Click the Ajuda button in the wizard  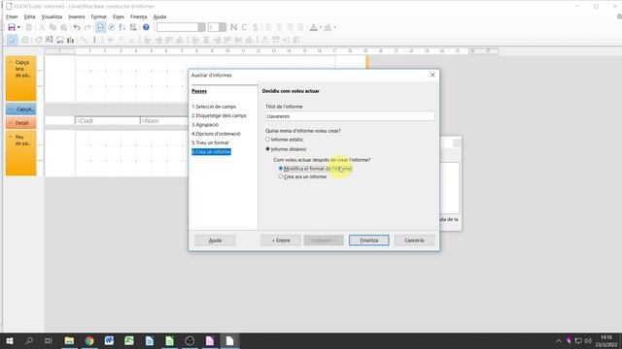(x=215, y=240)
